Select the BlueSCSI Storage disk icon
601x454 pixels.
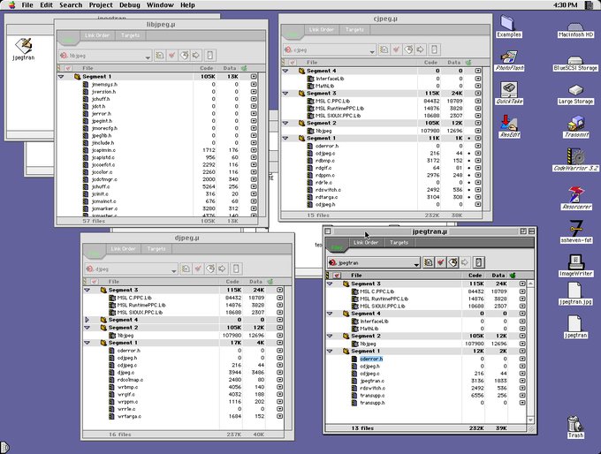pos(575,64)
